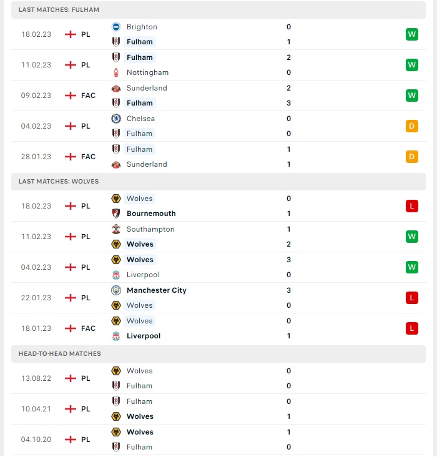437x457 pixels.
Task: Click the D badge for Chelsea vs Fulham
Action: pos(411,126)
